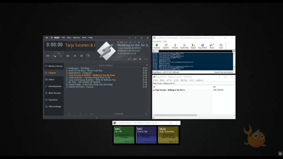Open the WACUP hamburger main menu
Image resolution: width=283 pixels, height=159 pixels.
(x=47, y=38)
